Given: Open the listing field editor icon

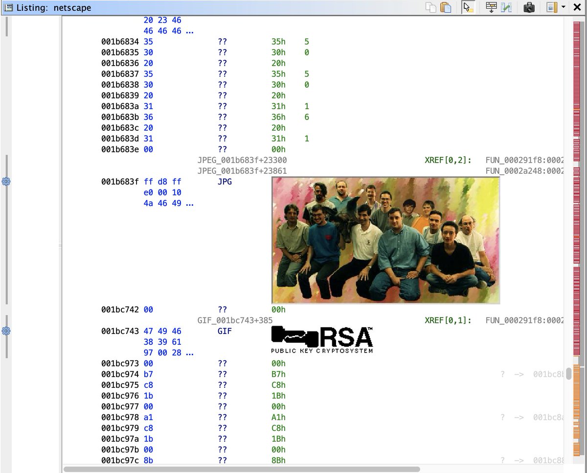Looking at the screenshot, I should point(492,7).
